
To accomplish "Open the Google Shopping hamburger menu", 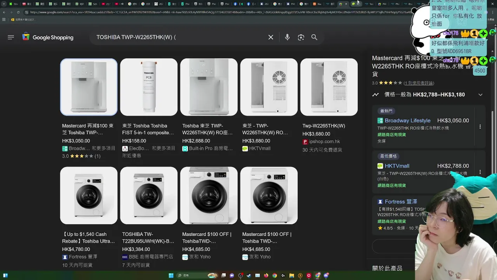I will (11, 37).
